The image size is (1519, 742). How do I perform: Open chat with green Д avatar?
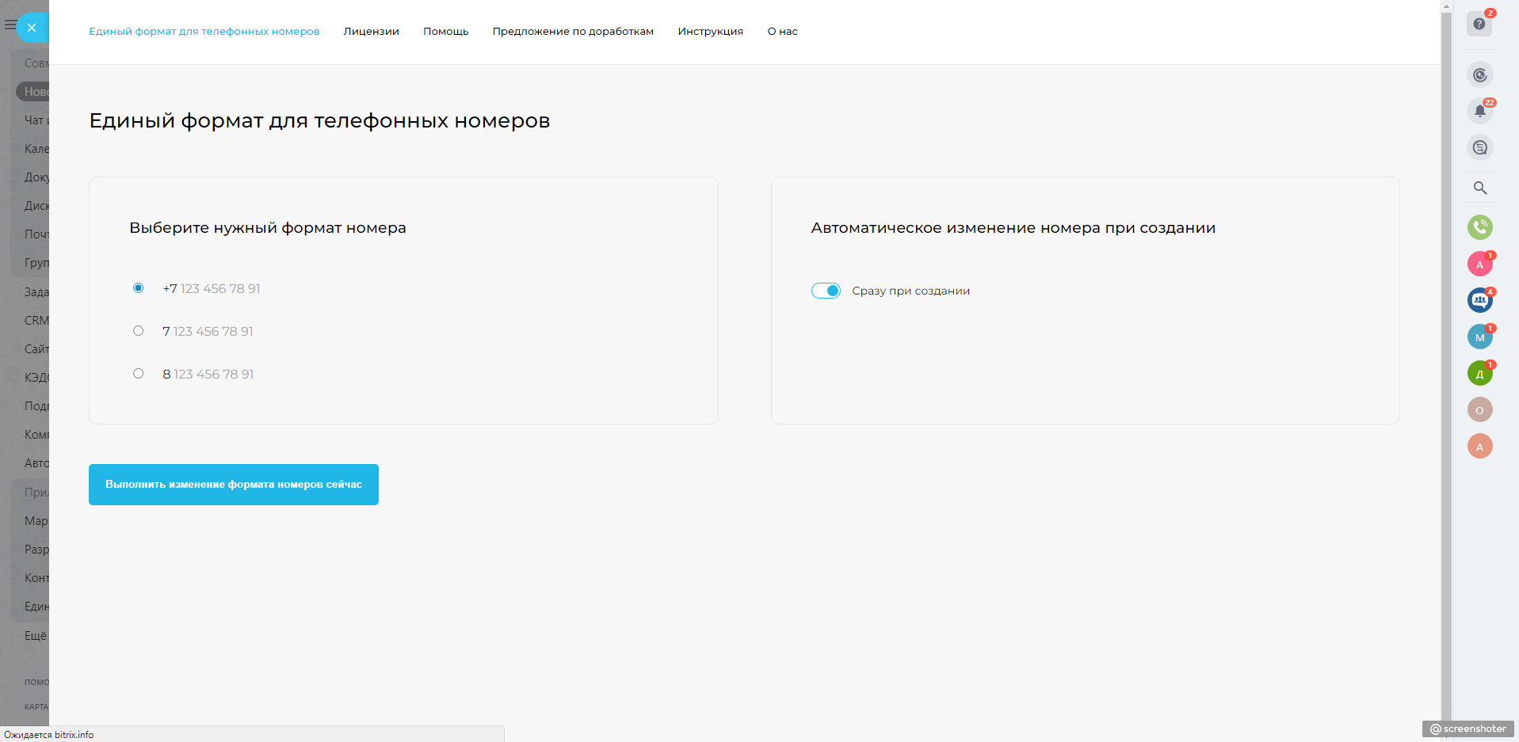1479,374
